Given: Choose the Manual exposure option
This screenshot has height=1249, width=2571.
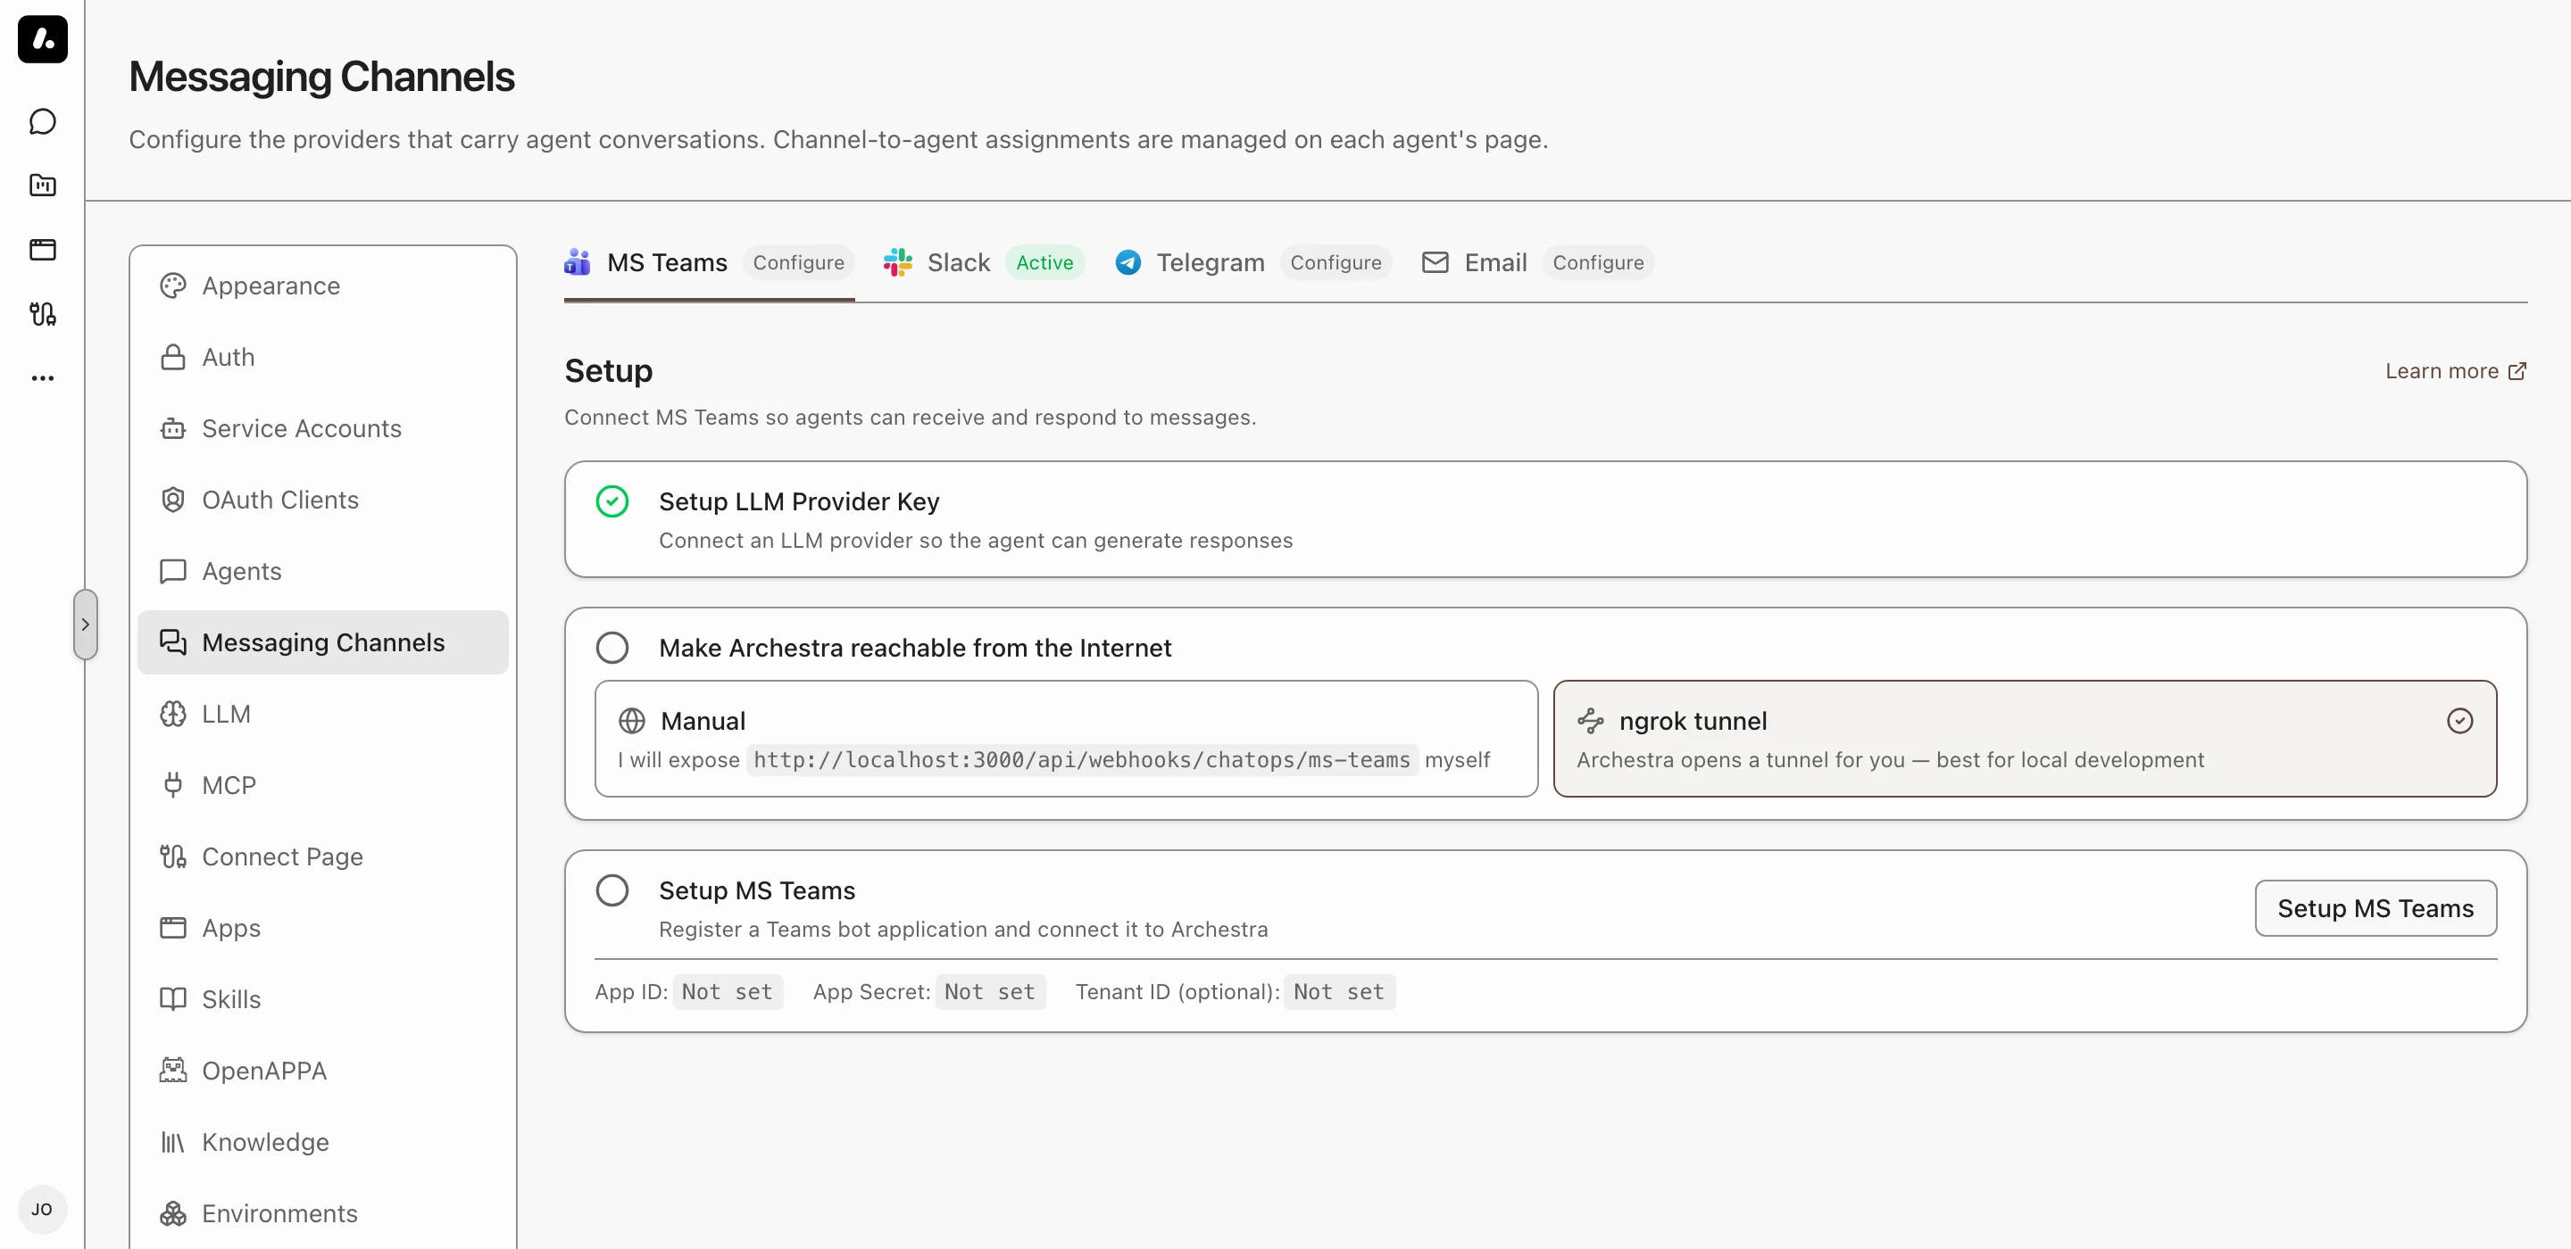Looking at the screenshot, I should (1066, 740).
